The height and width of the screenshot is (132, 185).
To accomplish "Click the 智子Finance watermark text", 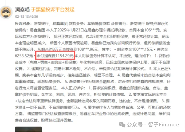I will (164, 125).
